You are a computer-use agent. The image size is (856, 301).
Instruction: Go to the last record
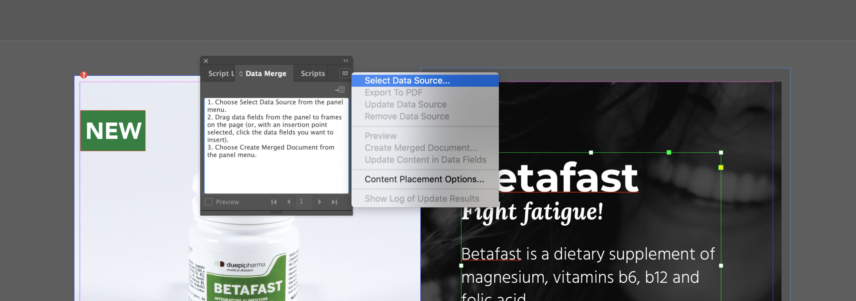[334, 202]
